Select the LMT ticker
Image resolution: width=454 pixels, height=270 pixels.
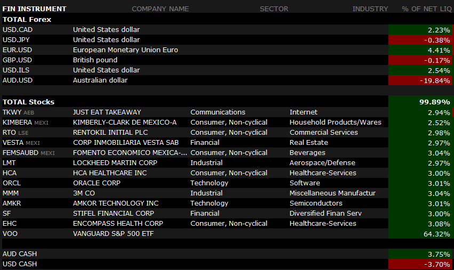coord(9,163)
